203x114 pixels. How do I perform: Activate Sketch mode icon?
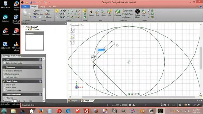click(x=85, y=10)
